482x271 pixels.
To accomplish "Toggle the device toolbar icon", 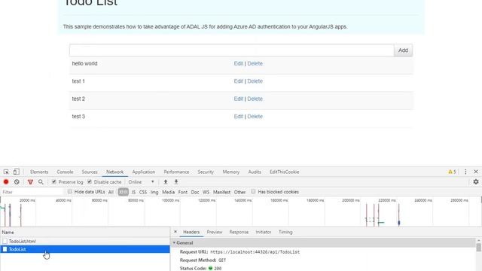I will 16,172.
